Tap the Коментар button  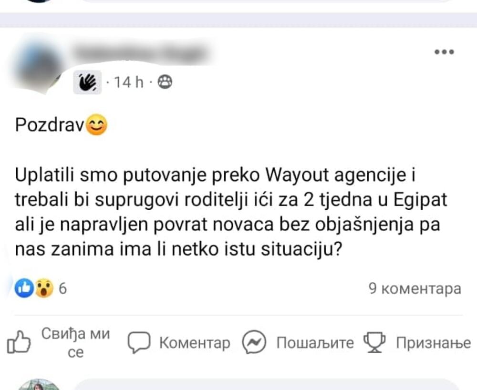pos(195,343)
